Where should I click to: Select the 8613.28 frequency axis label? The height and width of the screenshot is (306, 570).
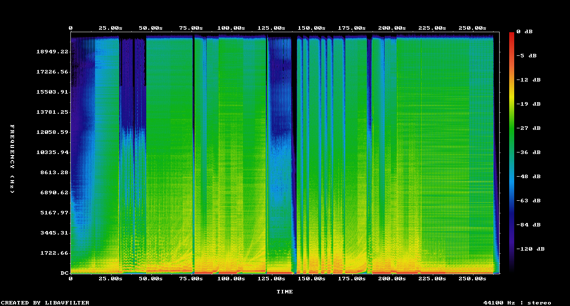(54, 173)
